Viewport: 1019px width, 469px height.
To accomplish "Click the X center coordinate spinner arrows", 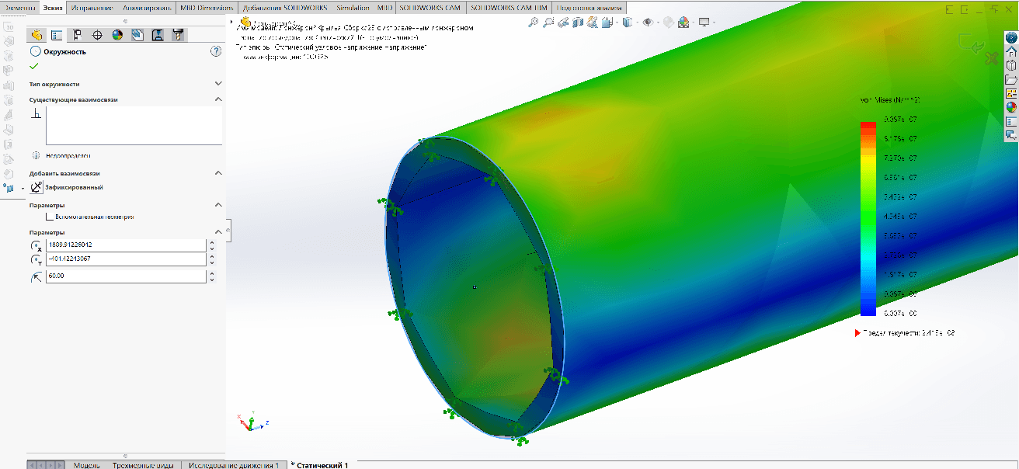I will [x=212, y=245].
